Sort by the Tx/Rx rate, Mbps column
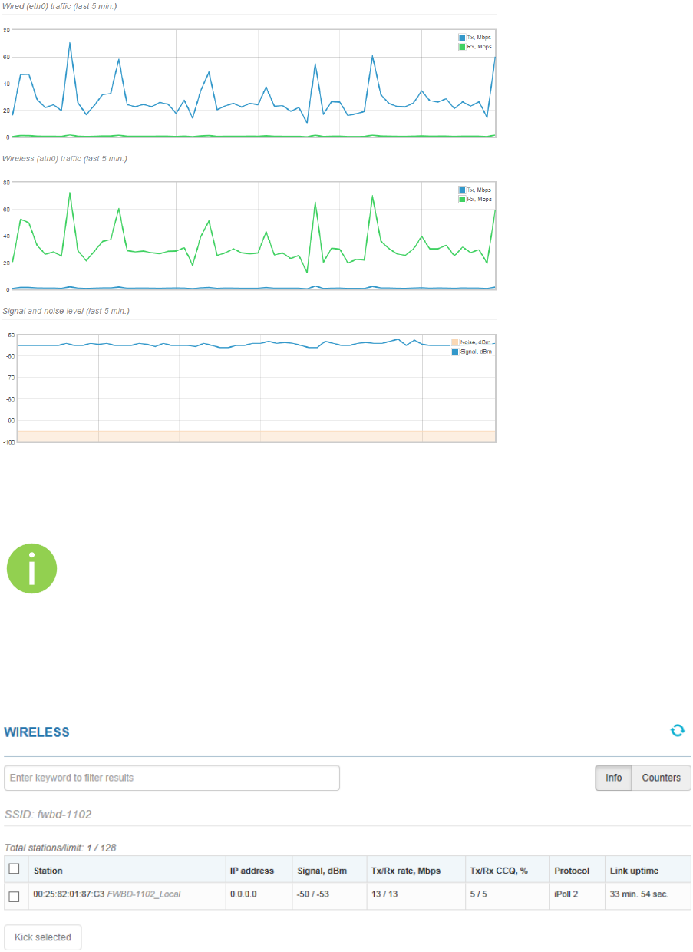 point(404,871)
